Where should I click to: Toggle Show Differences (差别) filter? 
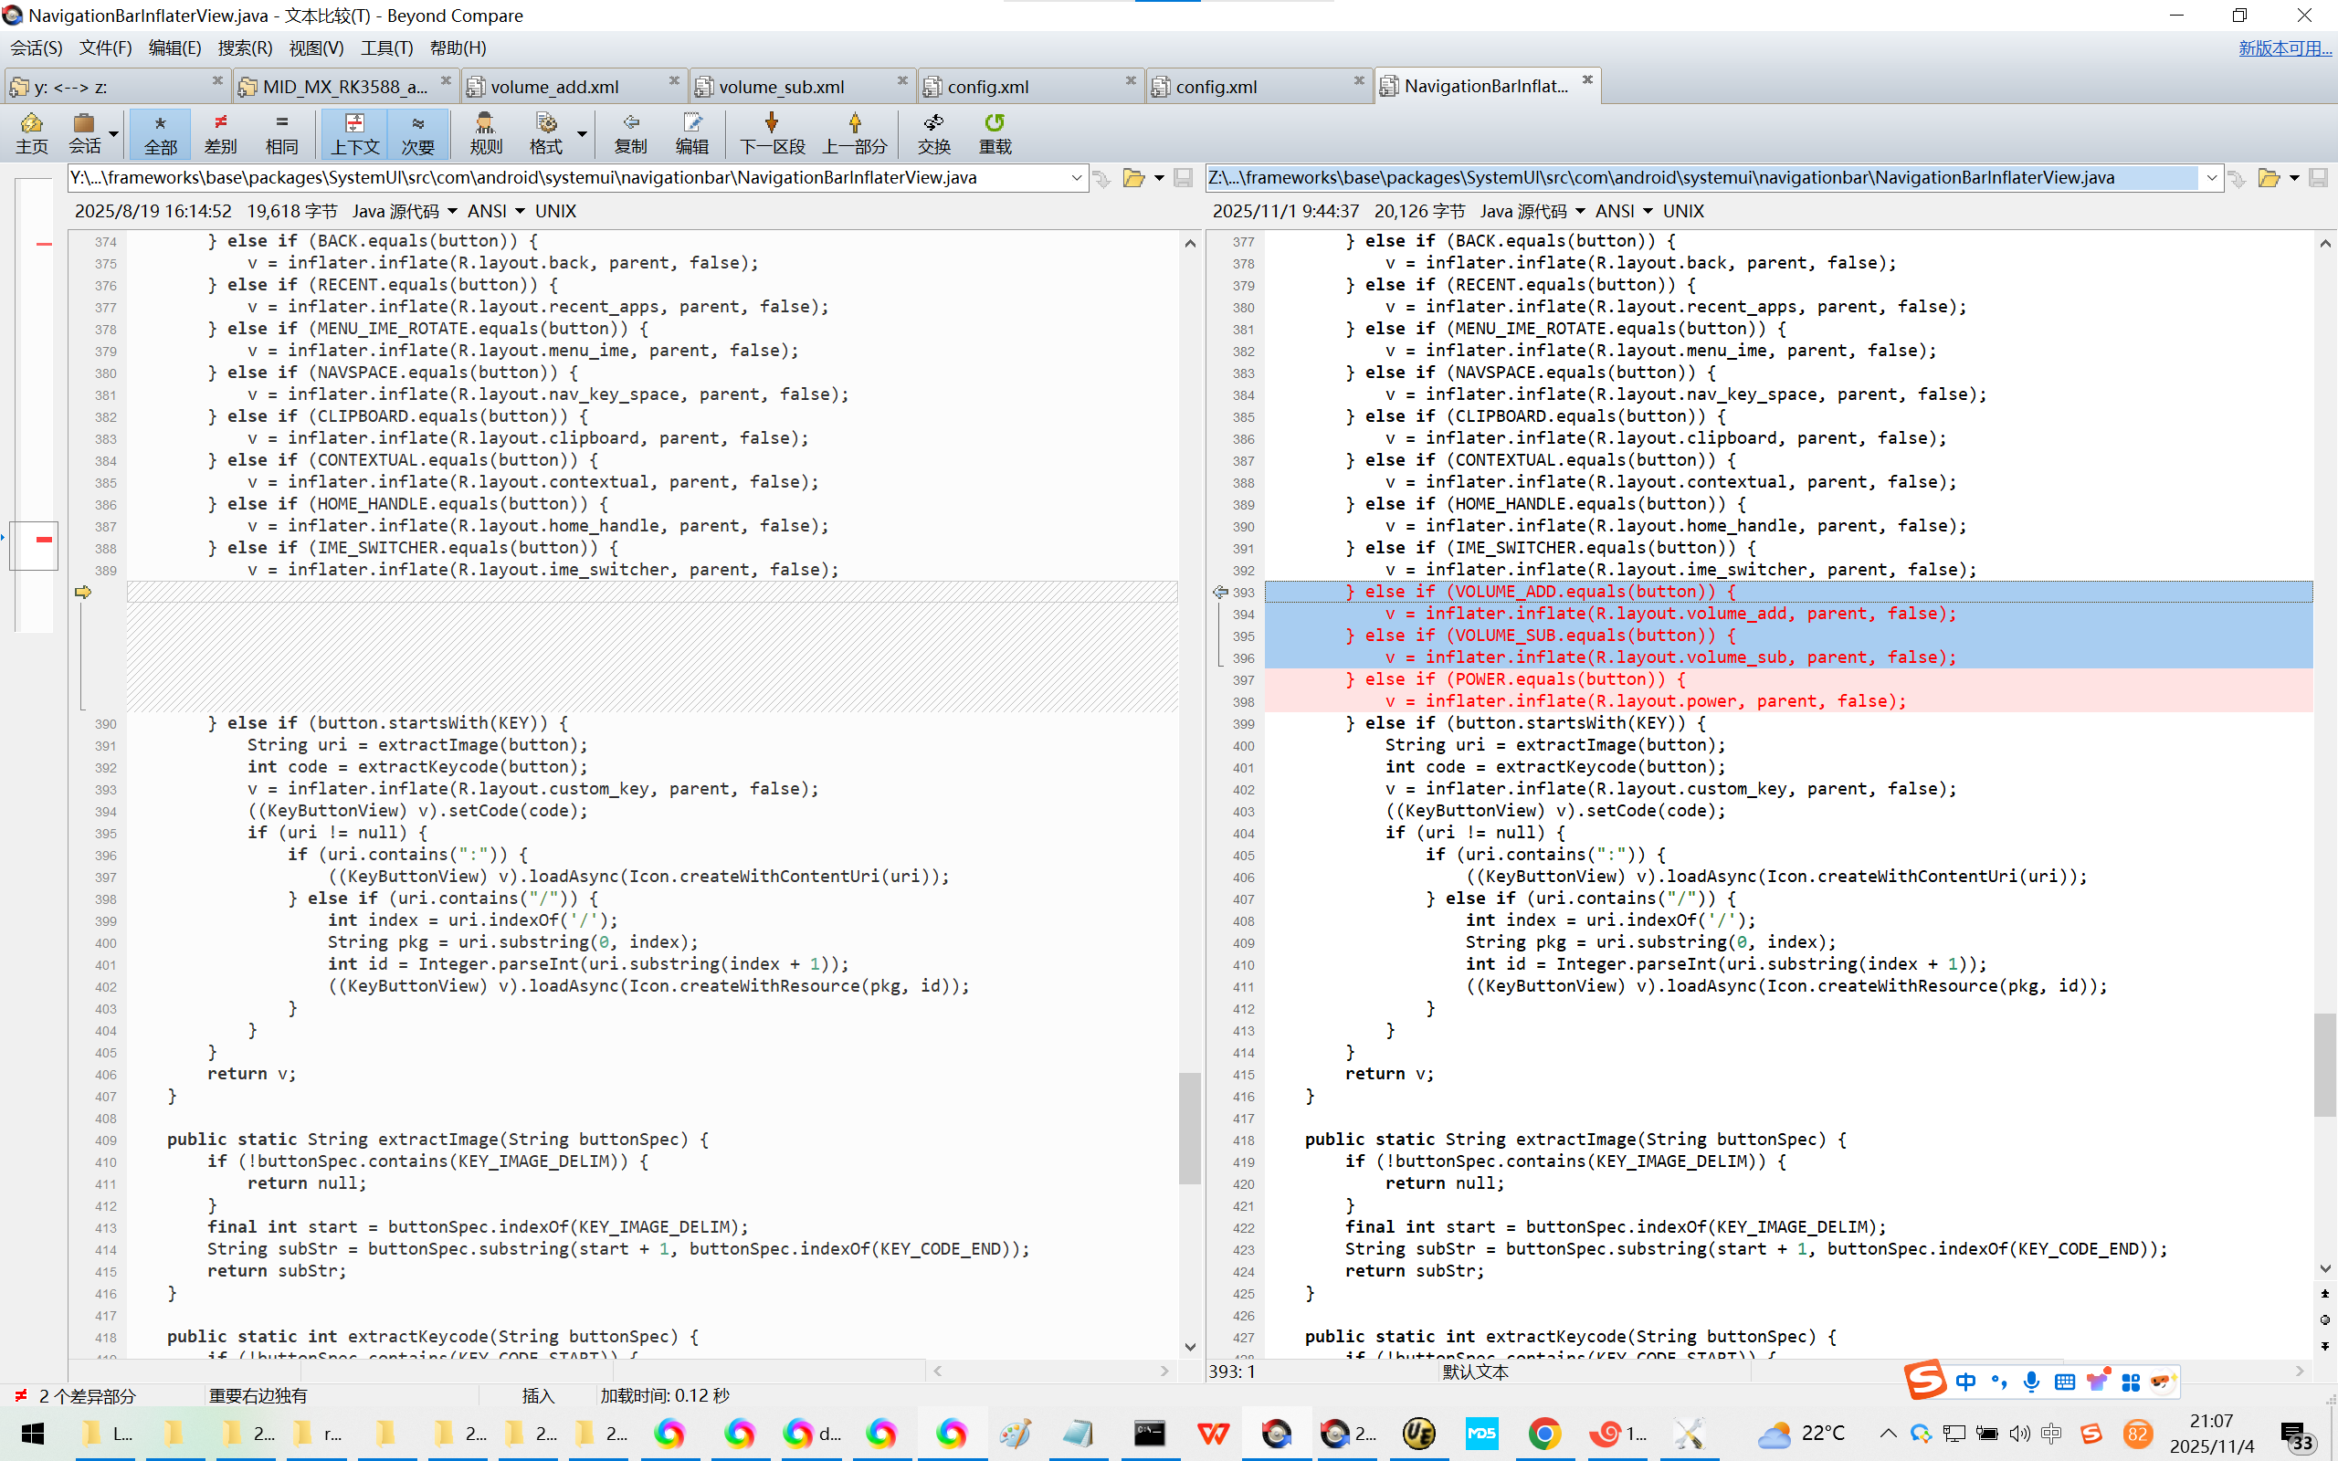click(220, 132)
